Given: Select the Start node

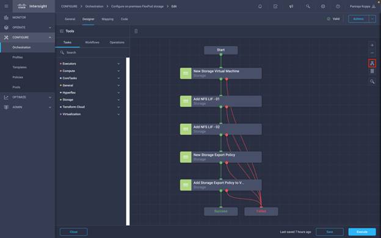Looking at the screenshot, I should 221,50.
